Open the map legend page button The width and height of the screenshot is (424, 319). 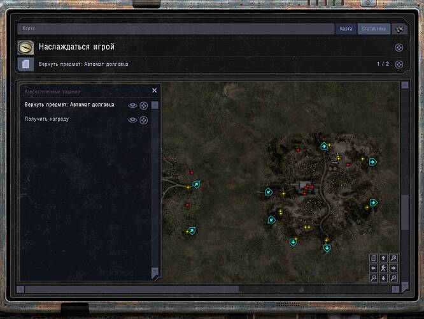coord(374,258)
